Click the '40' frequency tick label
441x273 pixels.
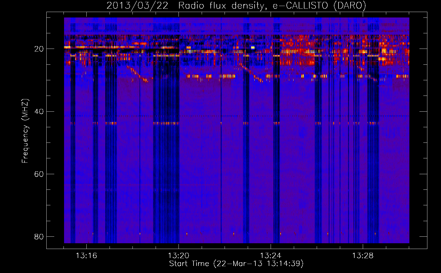pos(39,111)
